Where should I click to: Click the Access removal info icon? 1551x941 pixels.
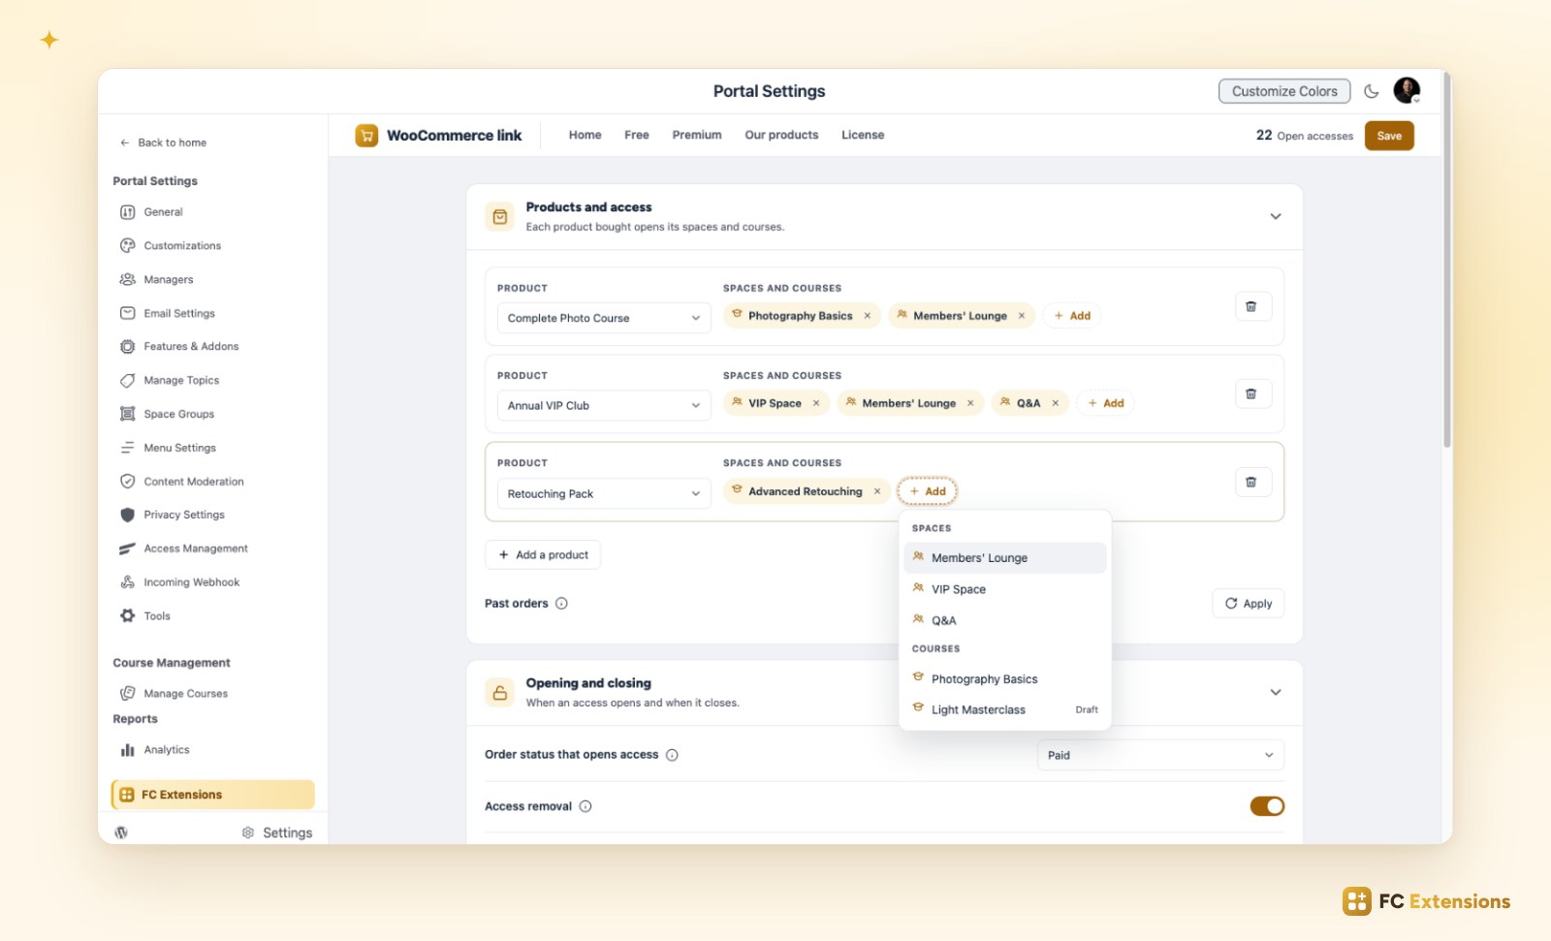click(586, 806)
